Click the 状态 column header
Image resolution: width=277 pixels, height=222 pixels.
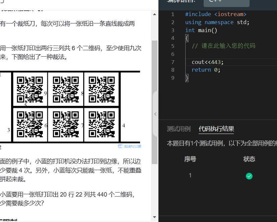[x=249, y=159]
